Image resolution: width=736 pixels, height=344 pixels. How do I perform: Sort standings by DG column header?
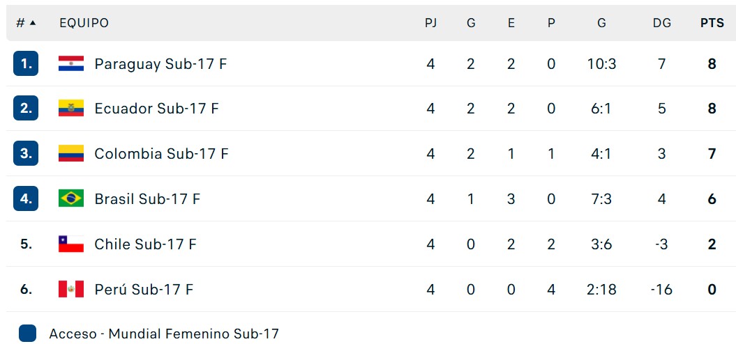click(x=661, y=23)
